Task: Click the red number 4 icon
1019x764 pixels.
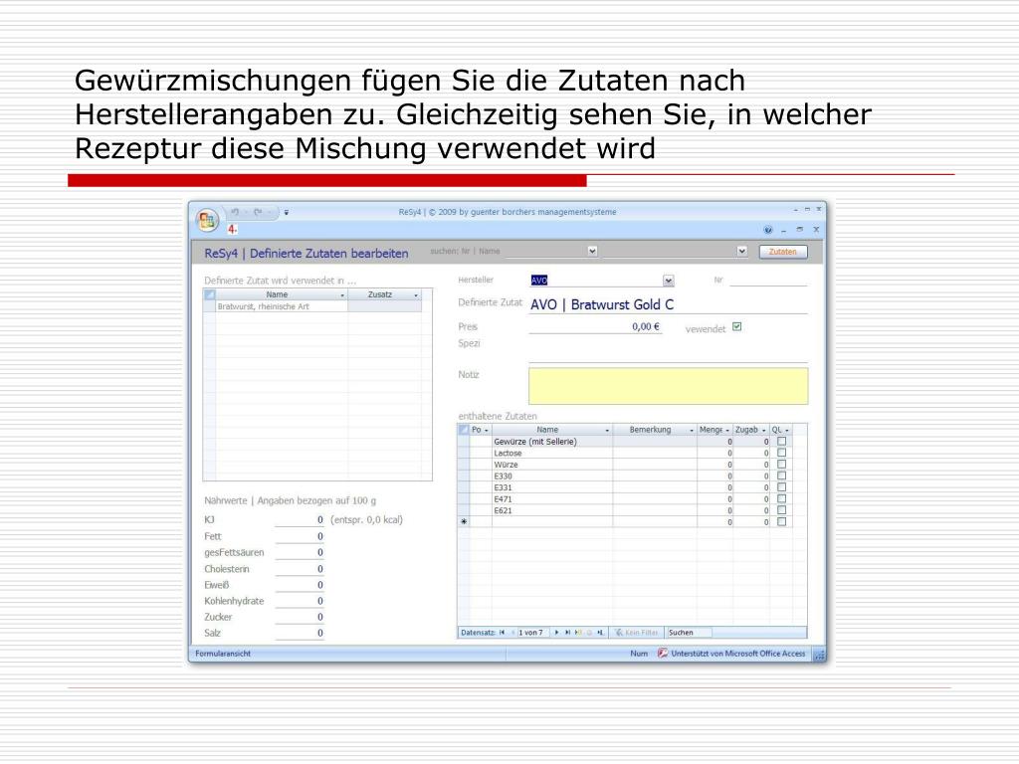Action: (232, 229)
